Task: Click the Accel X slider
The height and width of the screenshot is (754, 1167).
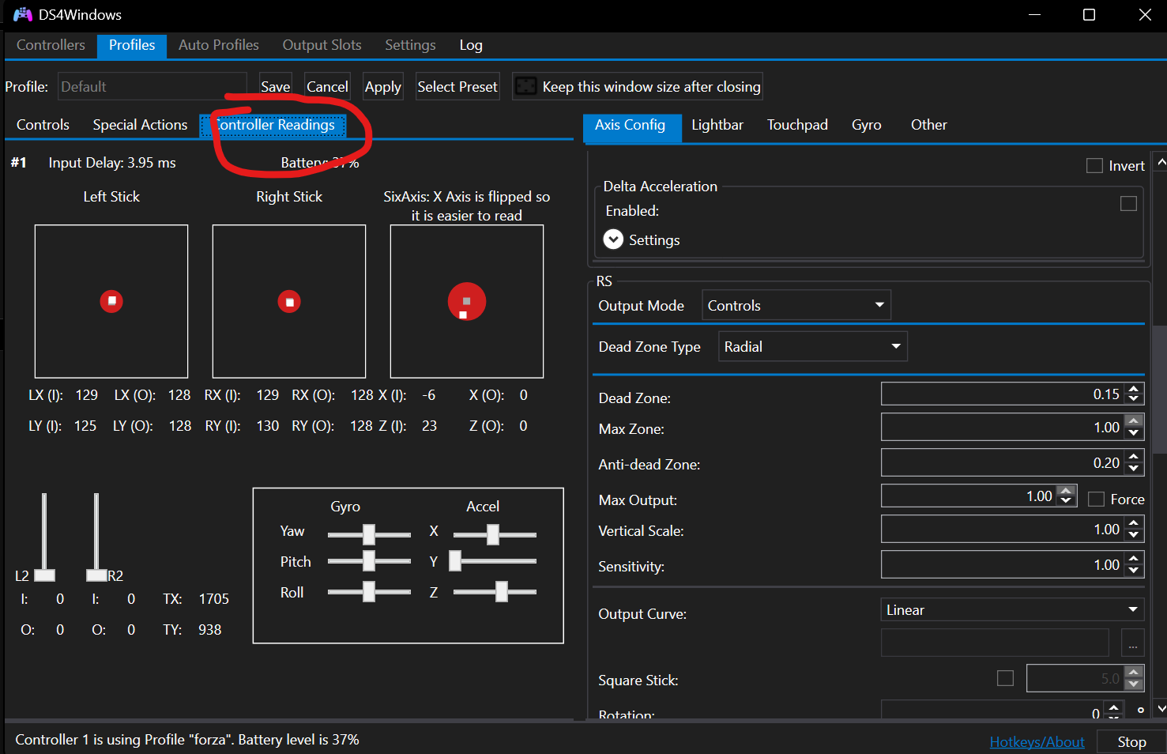Action: [495, 534]
